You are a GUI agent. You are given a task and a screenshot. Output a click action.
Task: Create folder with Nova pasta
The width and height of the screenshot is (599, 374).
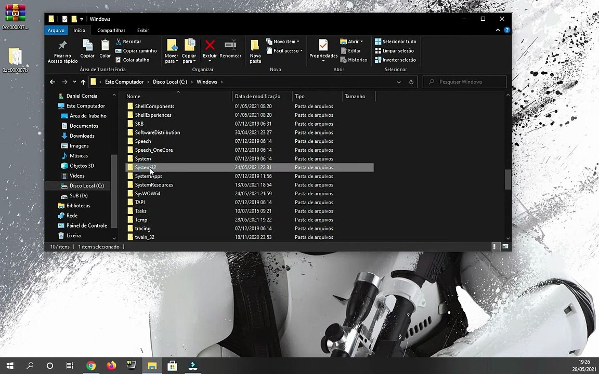[255, 51]
